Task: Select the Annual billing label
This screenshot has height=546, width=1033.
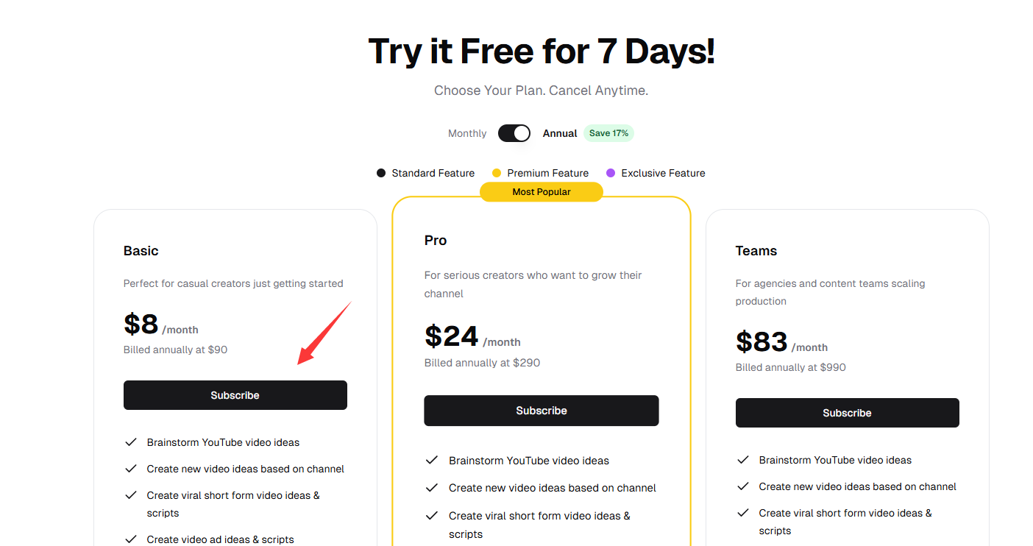Action: [560, 133]
